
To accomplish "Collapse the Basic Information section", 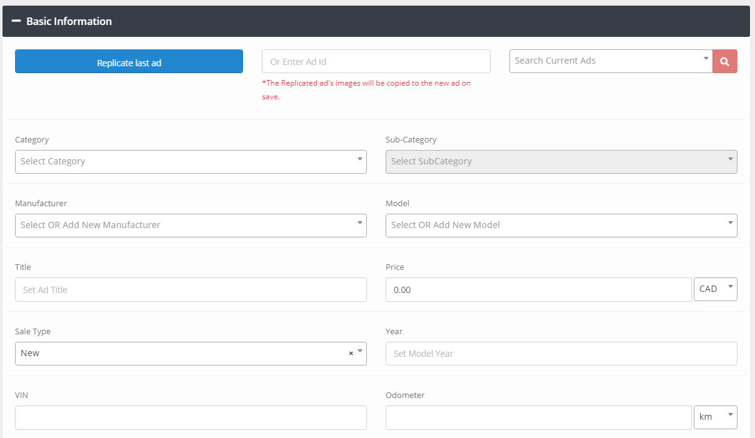I will click(16, 21).
